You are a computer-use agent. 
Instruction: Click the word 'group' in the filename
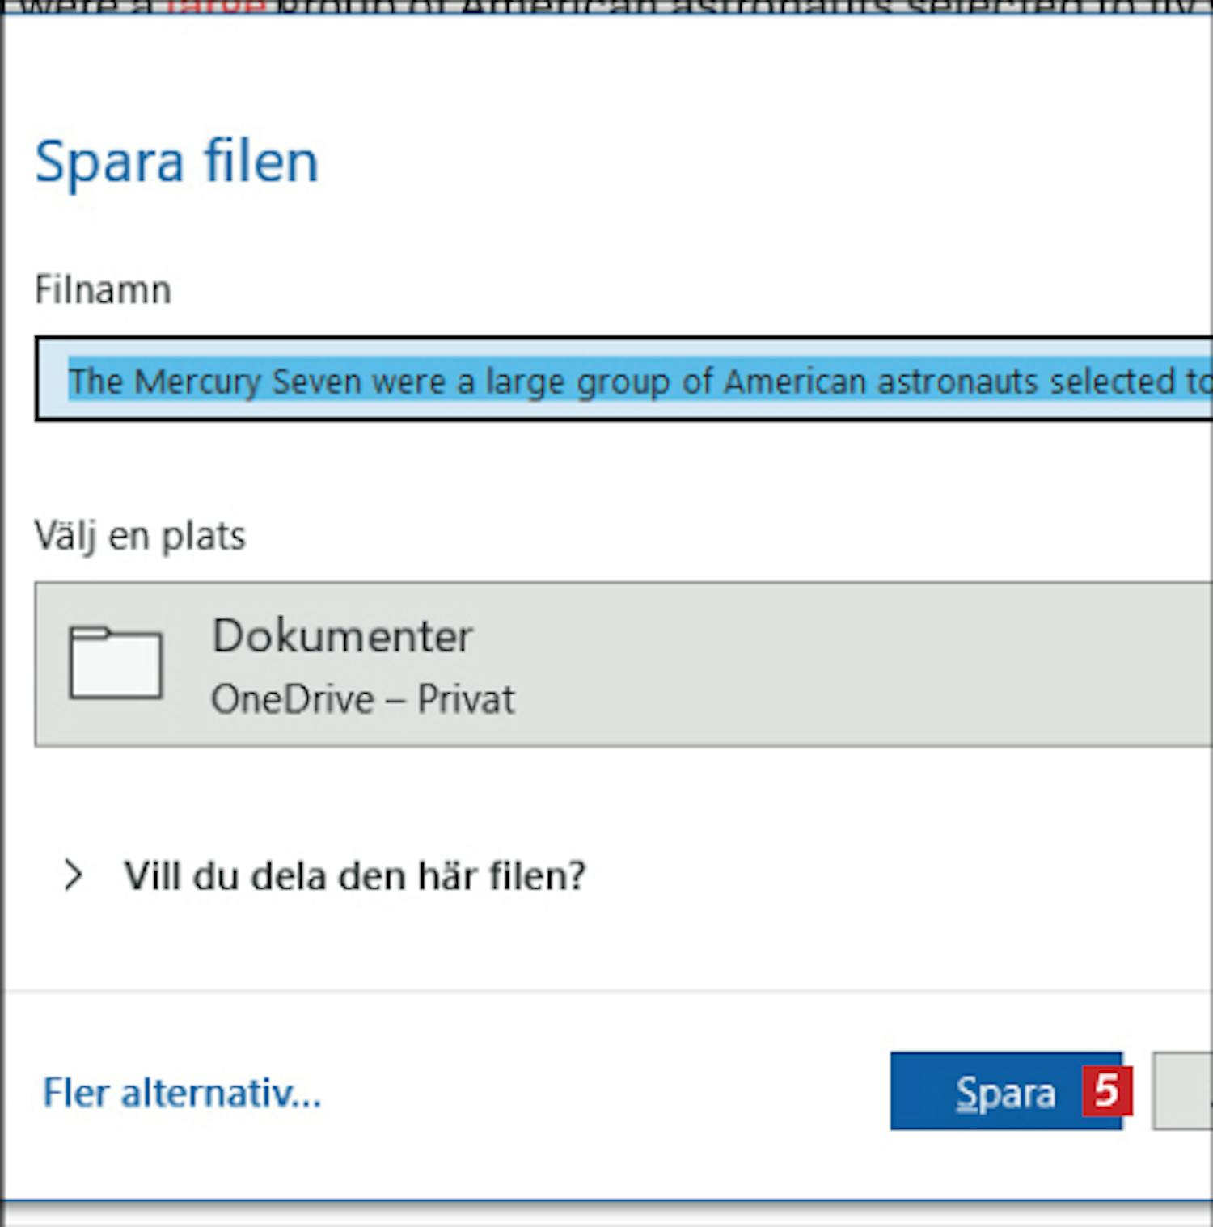pyautogui.click(x=623, y=382)
